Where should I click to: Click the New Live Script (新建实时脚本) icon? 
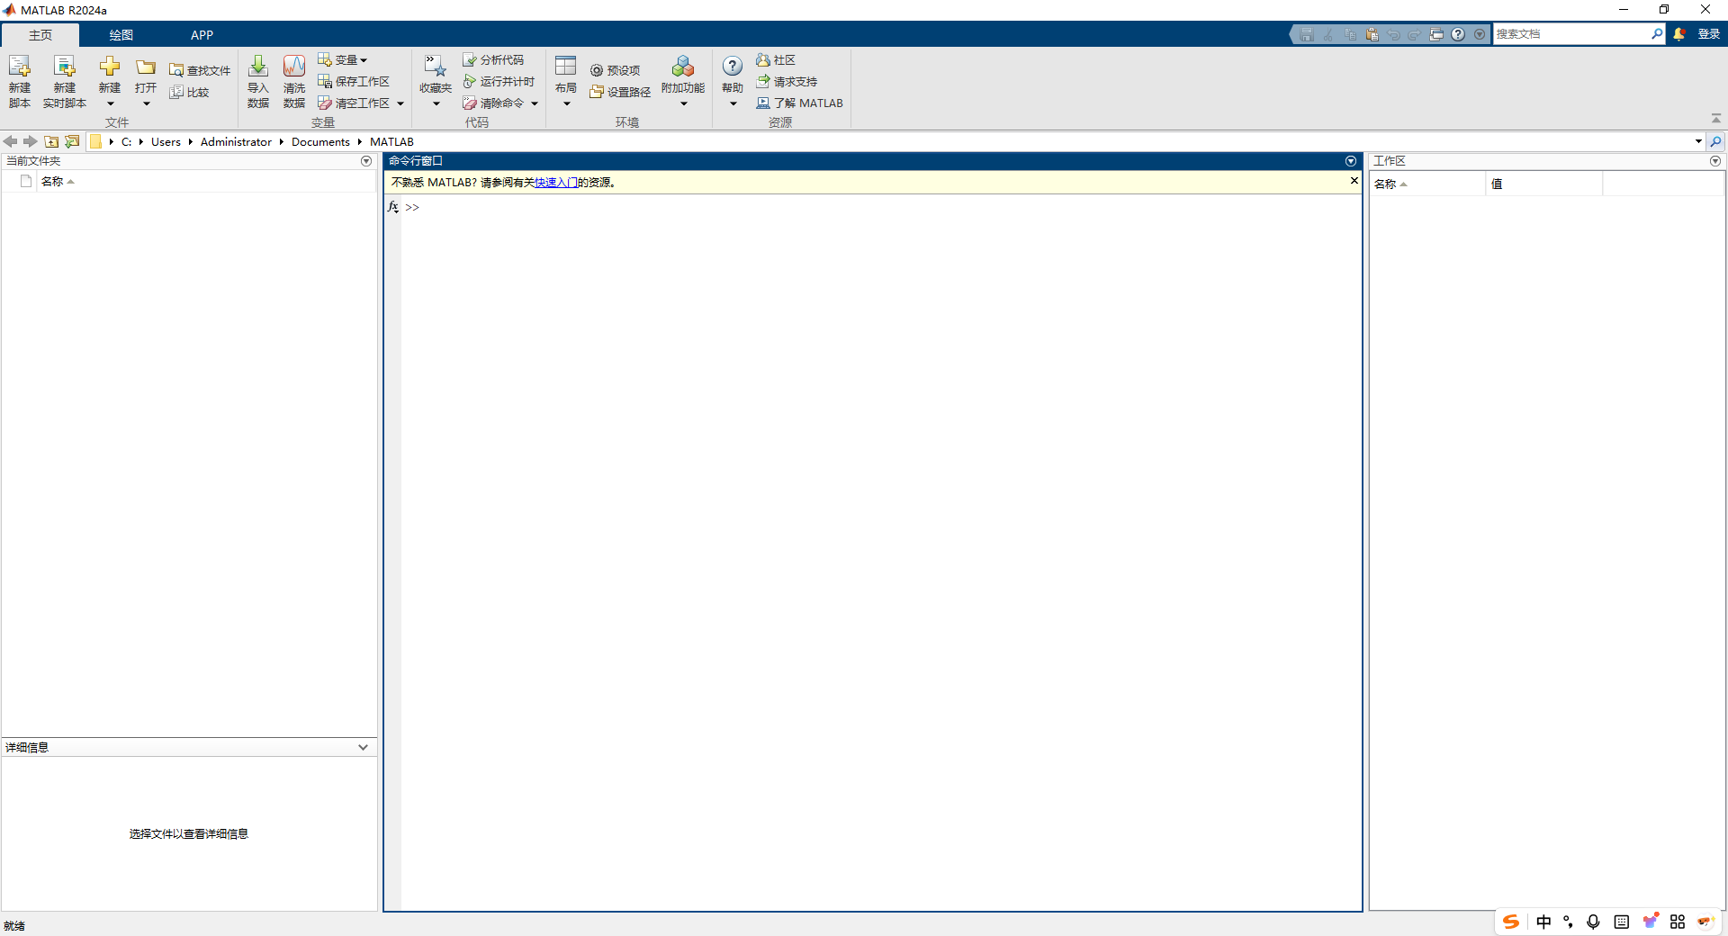(x=64, y=67)
